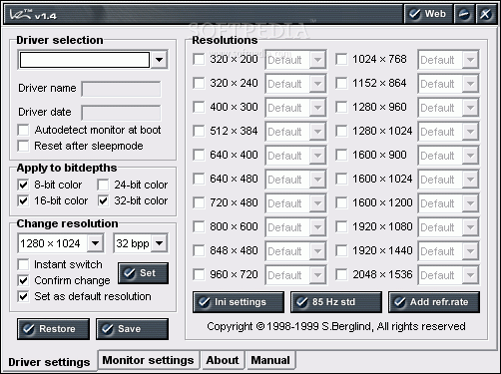The height and width of the screenshot is (374, 501).
Task: Click the Save button
Action: (132, 329)
